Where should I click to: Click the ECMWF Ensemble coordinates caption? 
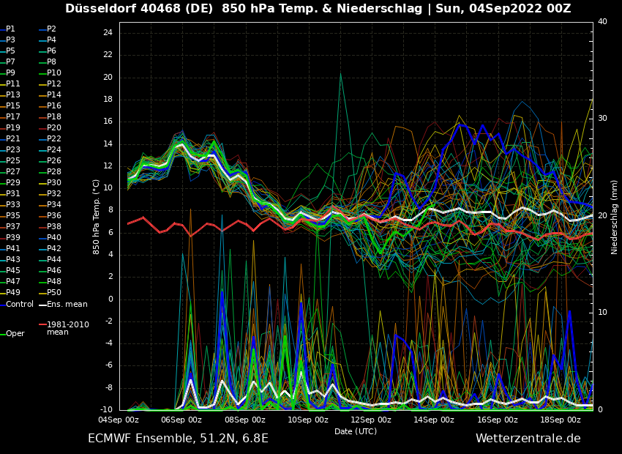(x=178, y=439)
